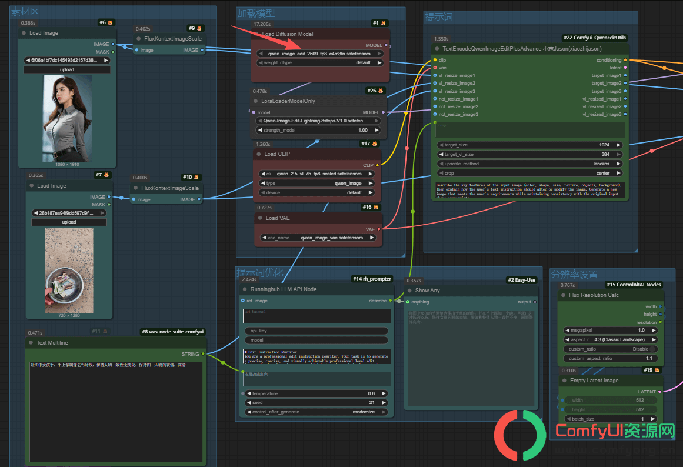Screen dimensions: 683x467
Task: Increase megapixel with its right arrow
Action: coord(653,331)
